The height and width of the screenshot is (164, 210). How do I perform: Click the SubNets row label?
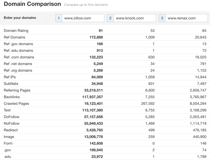tap(11, 84)
